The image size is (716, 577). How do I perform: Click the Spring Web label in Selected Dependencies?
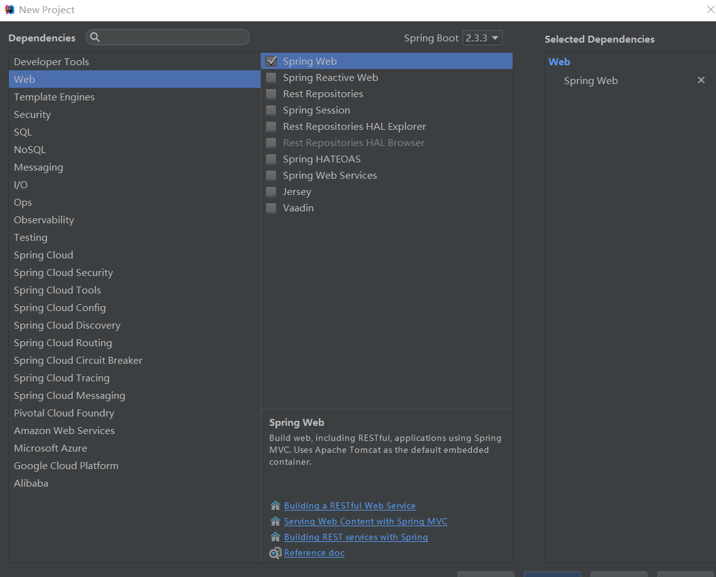591,81
